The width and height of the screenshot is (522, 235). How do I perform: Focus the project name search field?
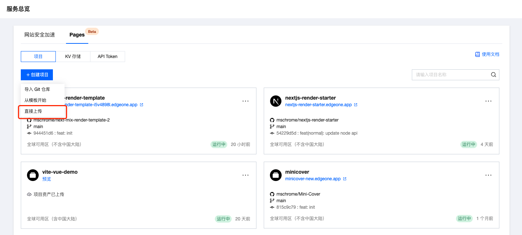451,75
